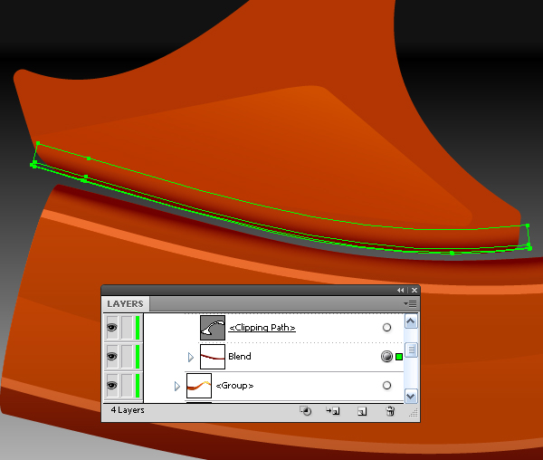The image size is (543, 460).
Task: Click Create New Sublayer icon
Action: tap(333, 411)
